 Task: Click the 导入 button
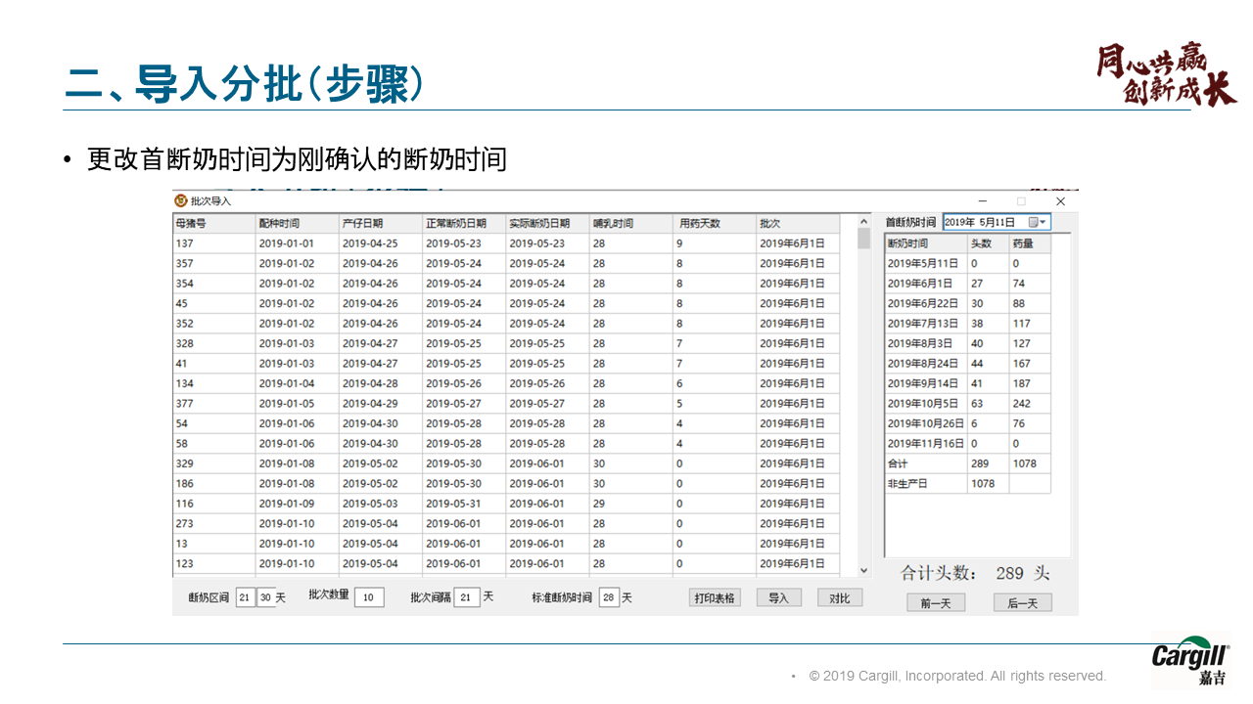tap(778, 598)
